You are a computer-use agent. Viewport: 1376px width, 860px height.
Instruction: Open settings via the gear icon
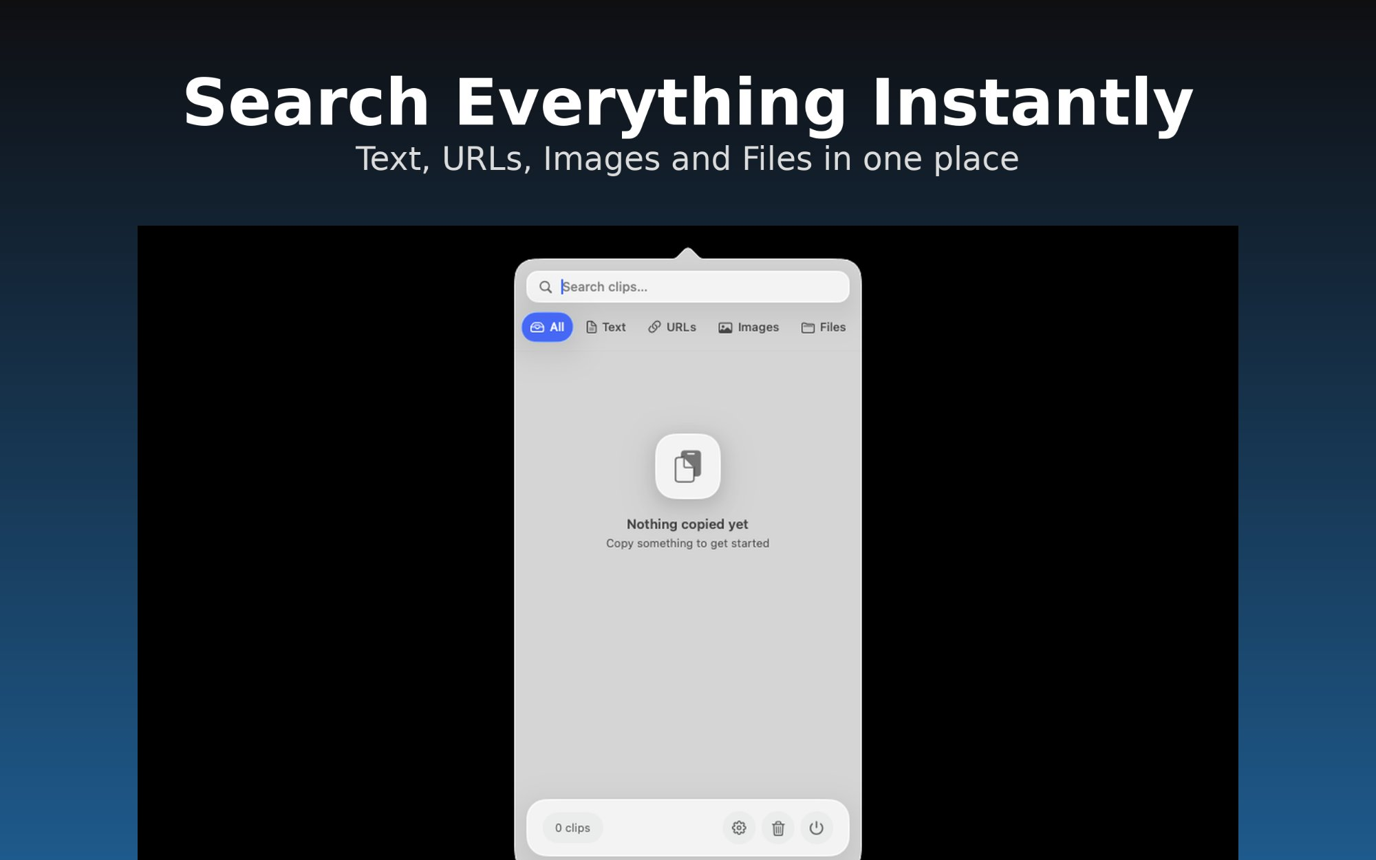pyautogui.click(x=739, y=828)
